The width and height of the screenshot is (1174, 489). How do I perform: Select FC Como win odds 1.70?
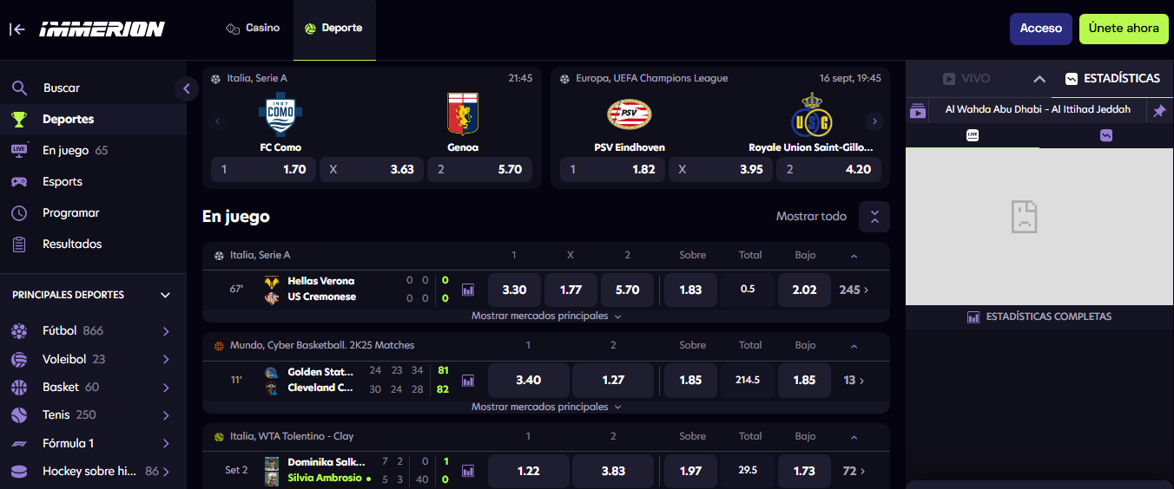click(263, 169)
